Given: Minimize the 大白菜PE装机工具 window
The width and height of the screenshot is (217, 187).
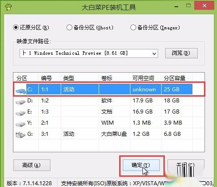Looking at the screenshot, I should pyautogui.click(x=176, y=7).
